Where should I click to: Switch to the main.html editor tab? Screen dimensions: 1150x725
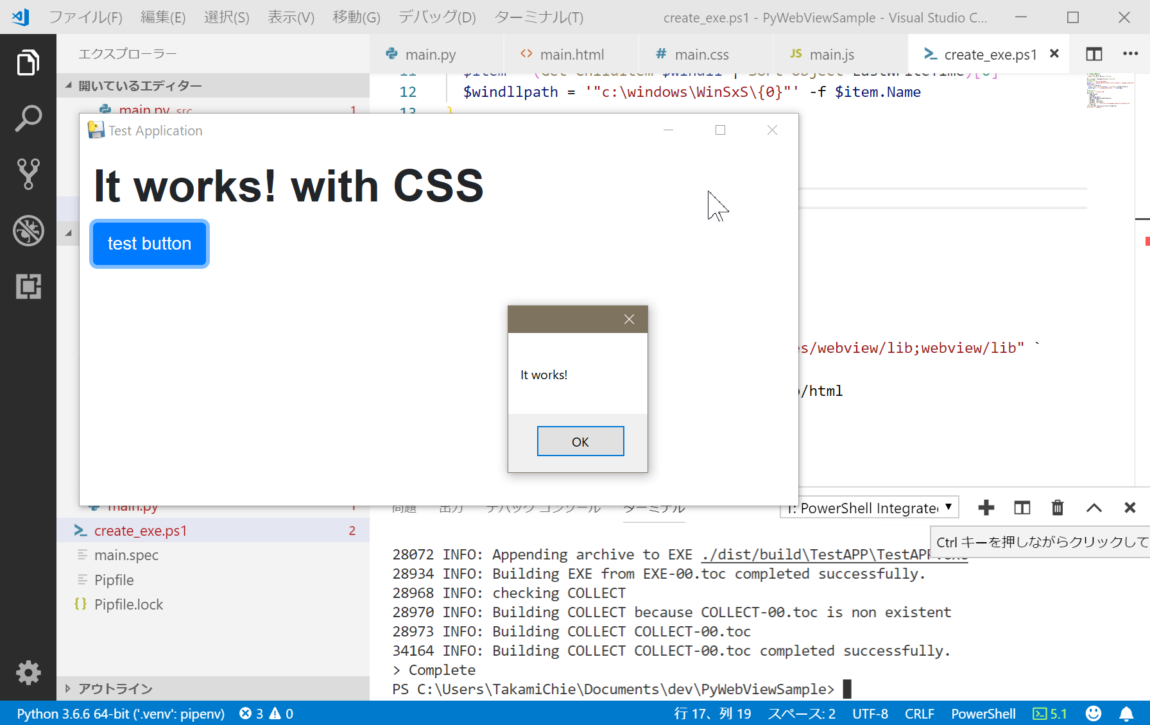(571, 54)
